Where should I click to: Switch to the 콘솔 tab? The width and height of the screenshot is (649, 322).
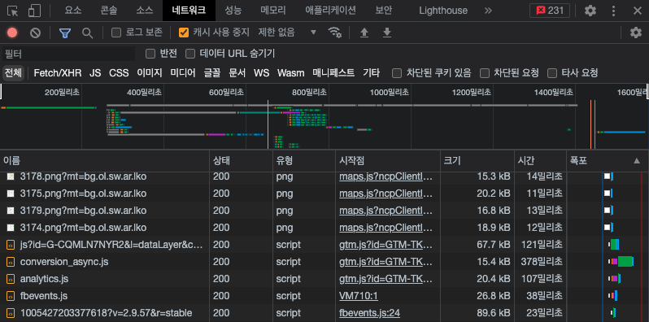(x=108, y=11)
